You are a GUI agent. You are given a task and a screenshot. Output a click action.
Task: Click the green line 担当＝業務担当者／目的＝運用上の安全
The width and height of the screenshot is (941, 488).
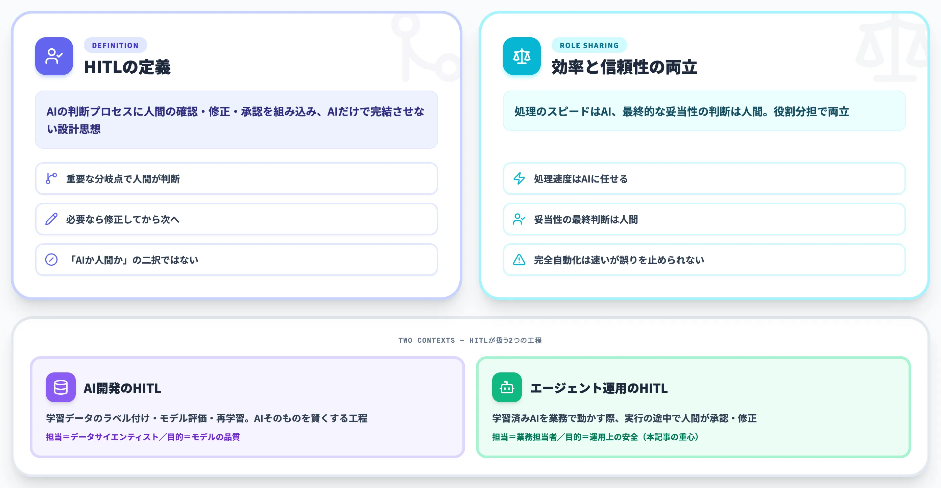(x=596, y=437)
